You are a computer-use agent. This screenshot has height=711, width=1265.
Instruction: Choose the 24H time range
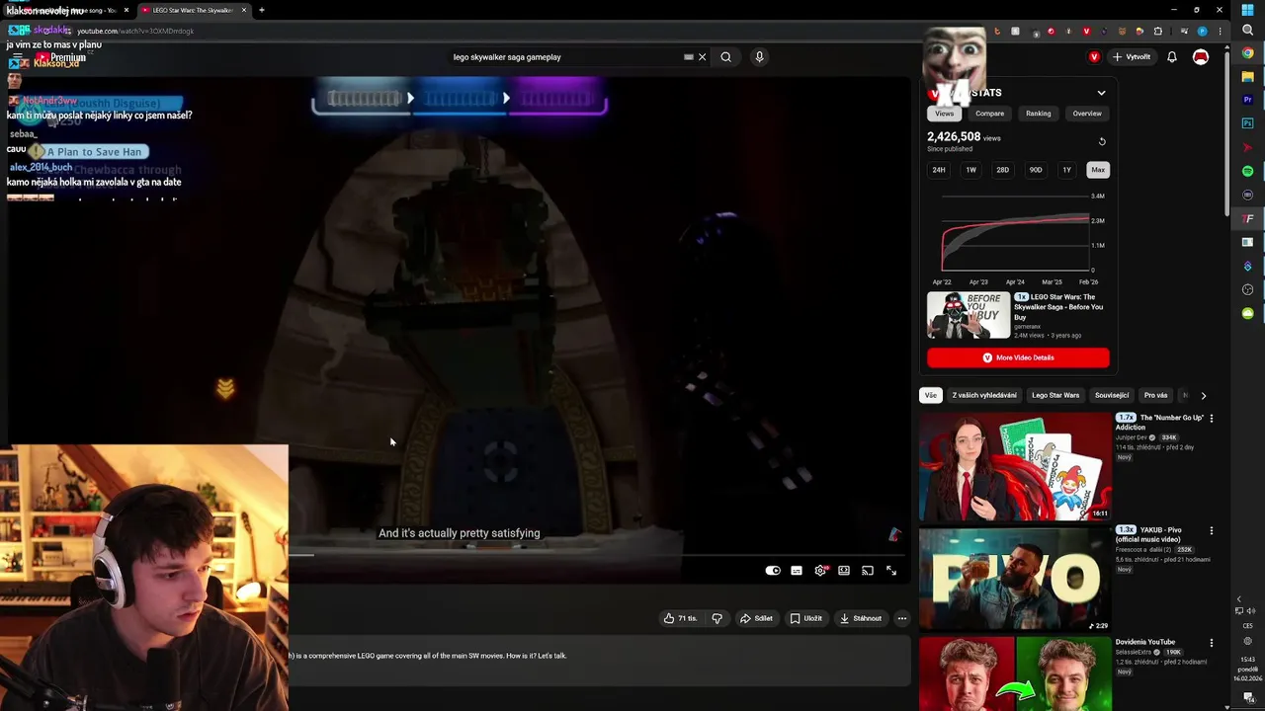click(x=939, y=170)
